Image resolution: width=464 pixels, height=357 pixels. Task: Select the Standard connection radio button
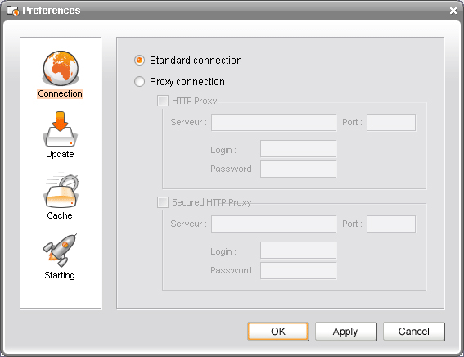pos(139,61)
